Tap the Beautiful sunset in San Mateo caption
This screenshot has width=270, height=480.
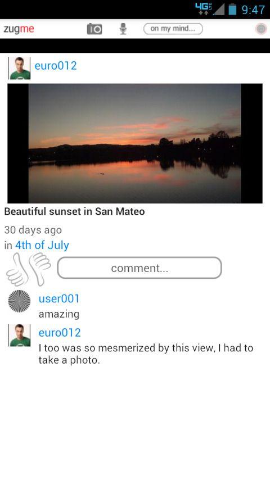[x=74, y=211]
